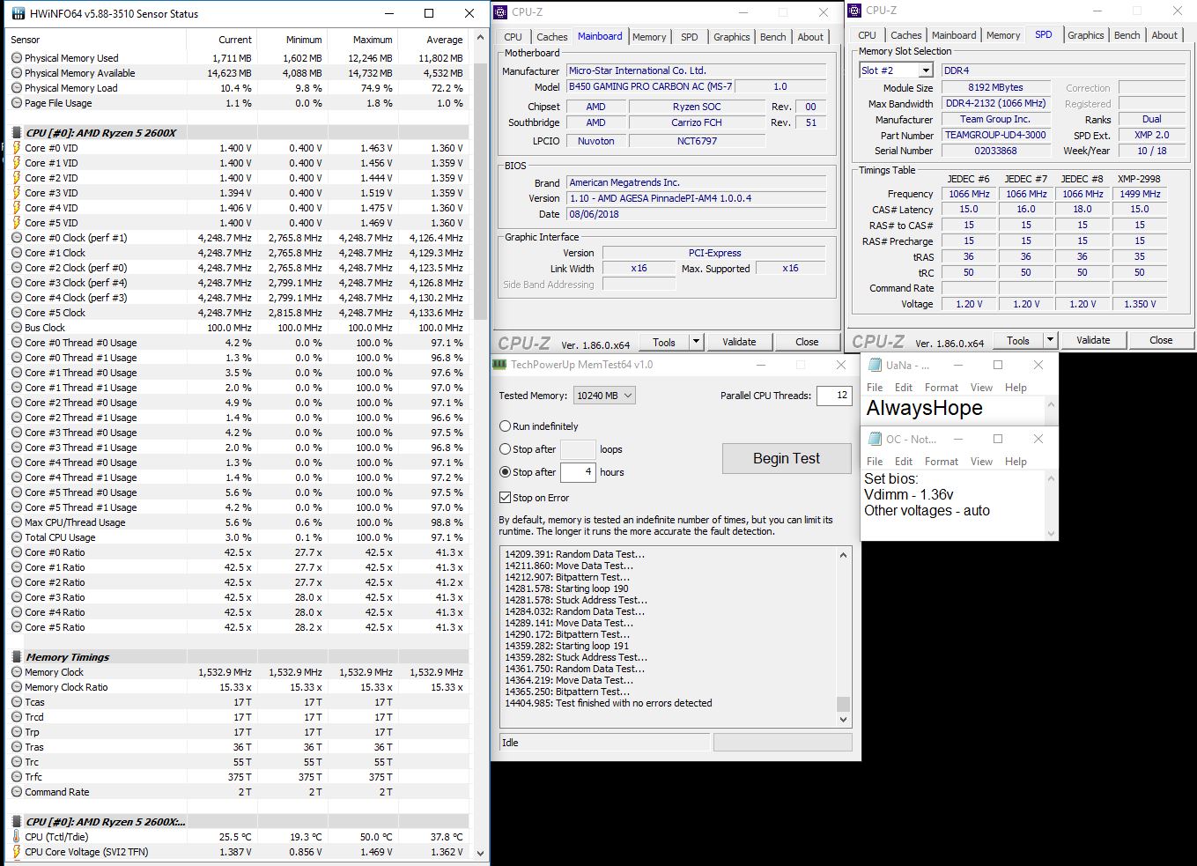Image resolution: width=1197 pixels, height=866 pixels.
Task: Open Tools dropdown arrow in SPD CPU-Z
Action: pos(1050,340)
